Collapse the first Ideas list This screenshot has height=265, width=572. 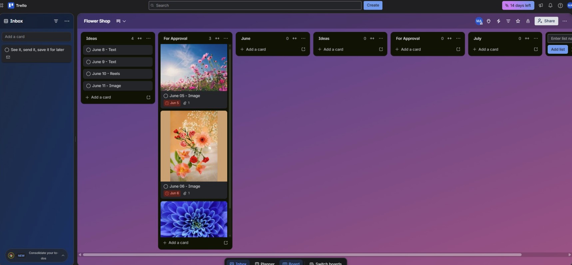pos(140,38)
